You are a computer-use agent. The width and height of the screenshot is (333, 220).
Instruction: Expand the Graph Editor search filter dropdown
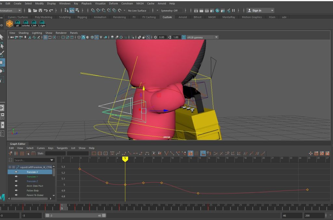52,160
